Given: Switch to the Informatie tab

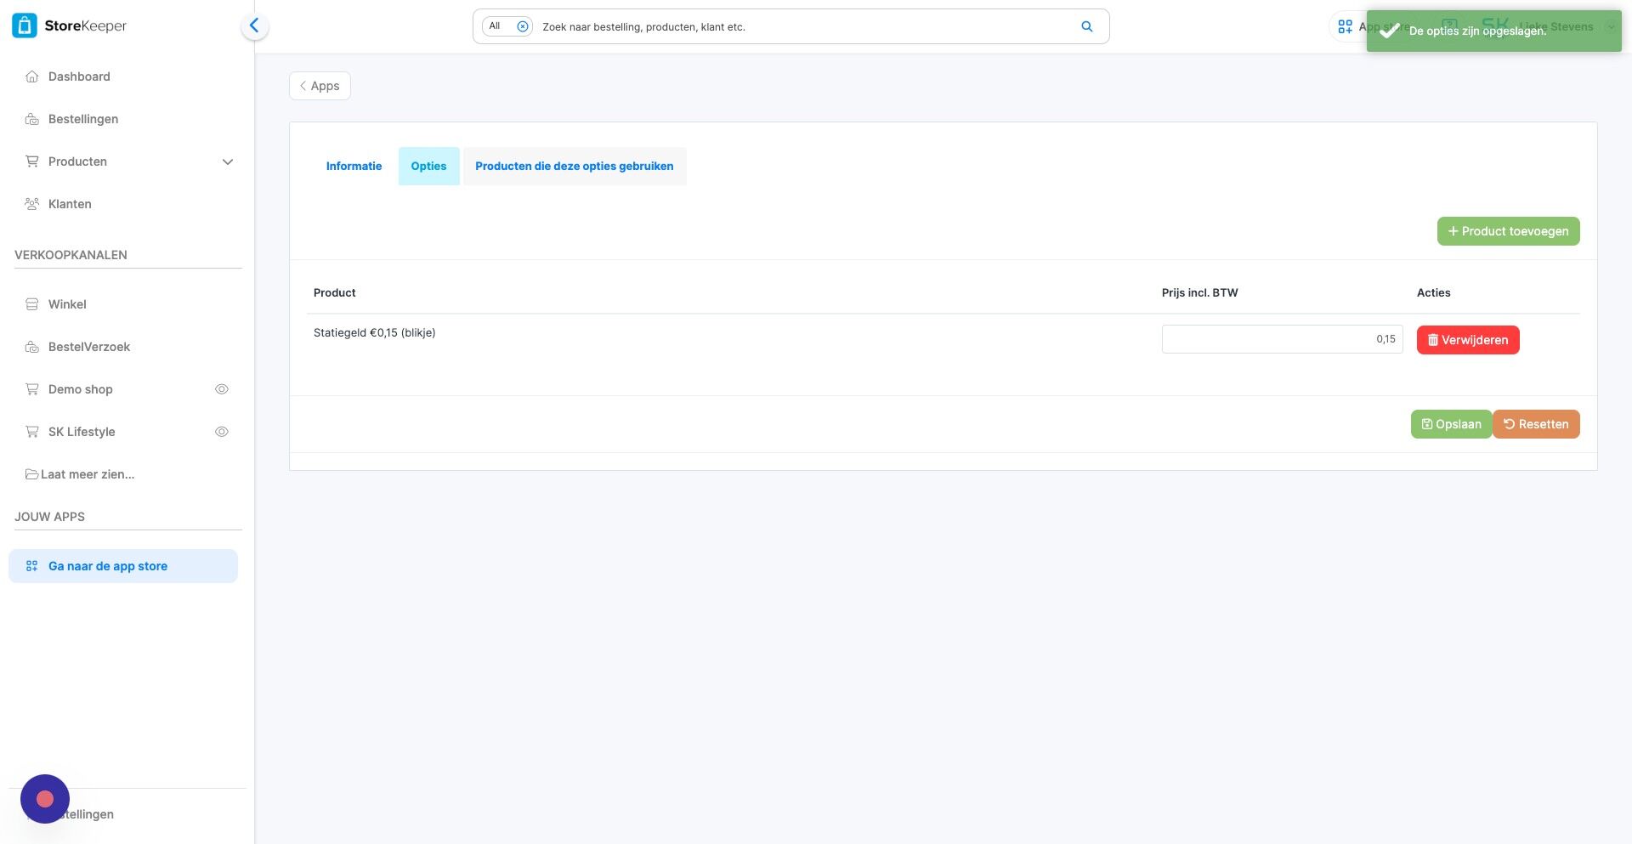Looking at the screenshot, I should coord(354,167).
